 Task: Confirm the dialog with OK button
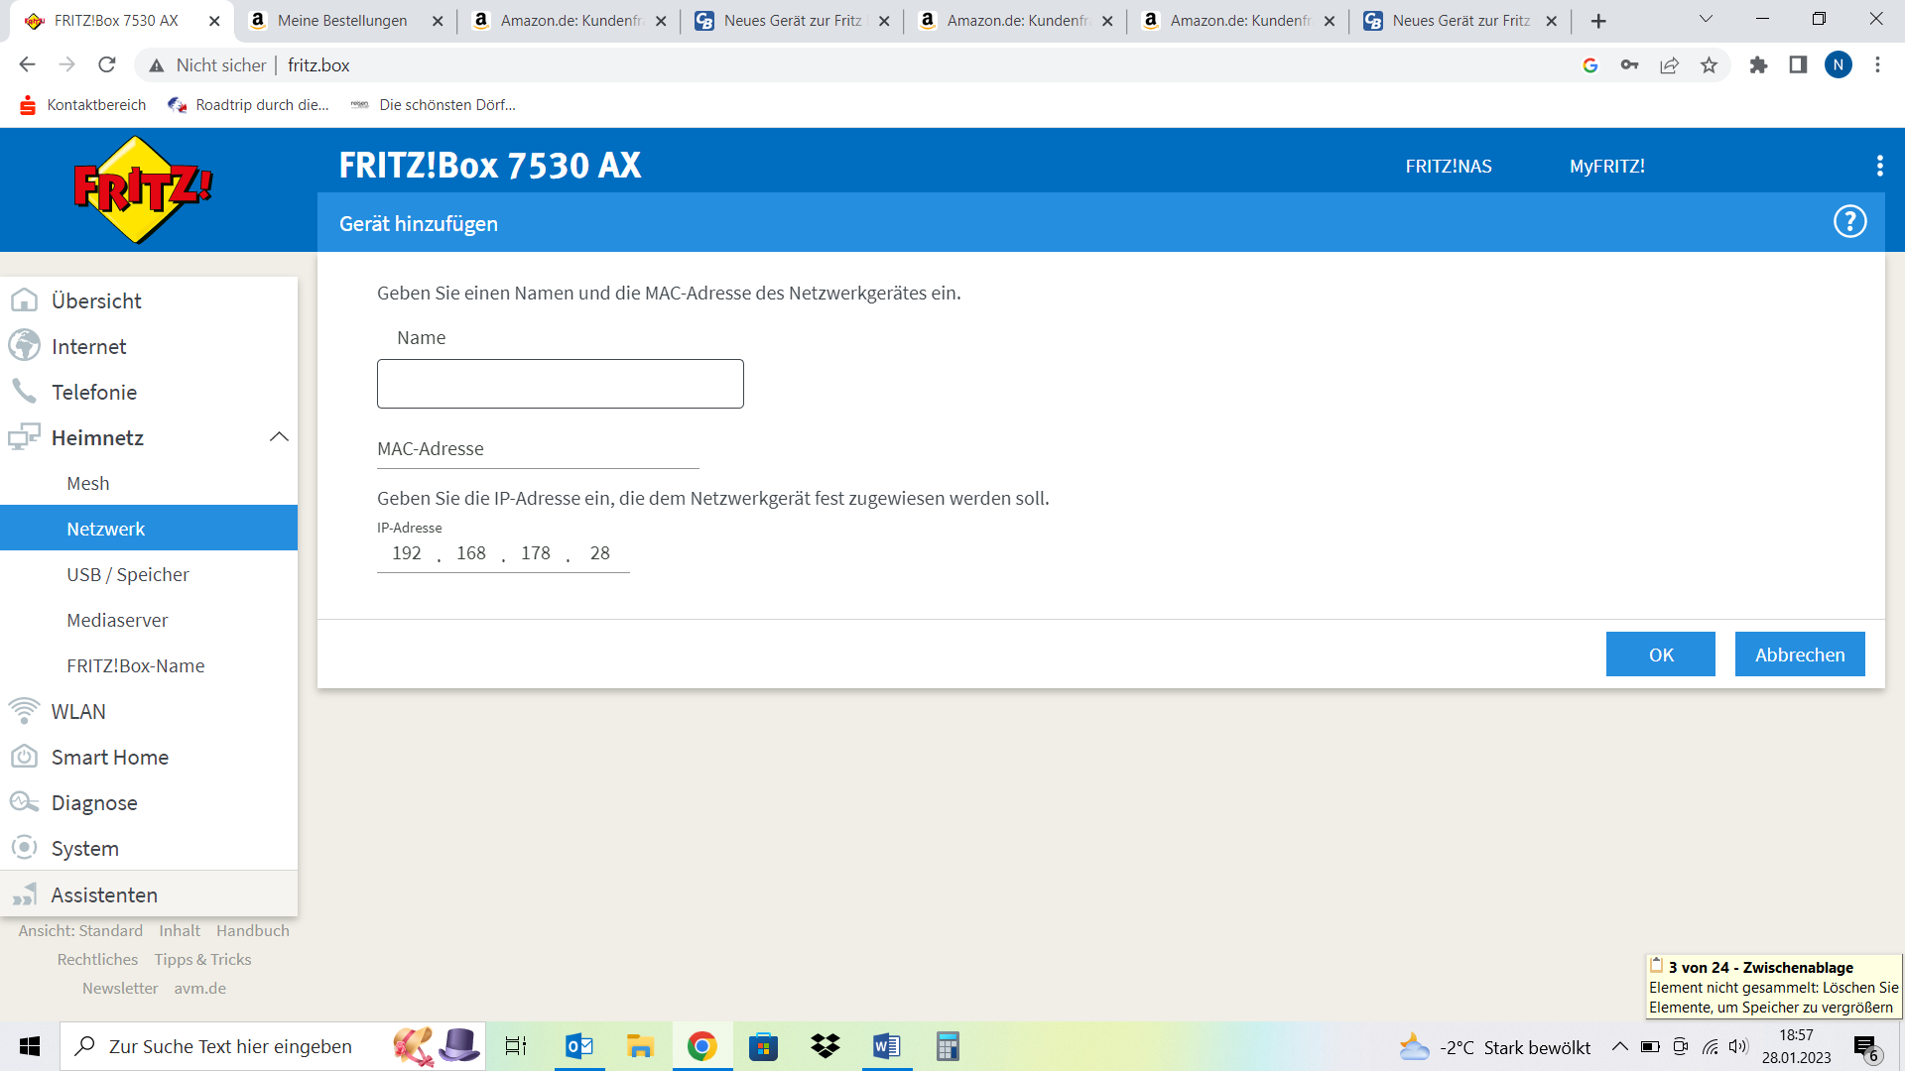[x=1660, y=654]
